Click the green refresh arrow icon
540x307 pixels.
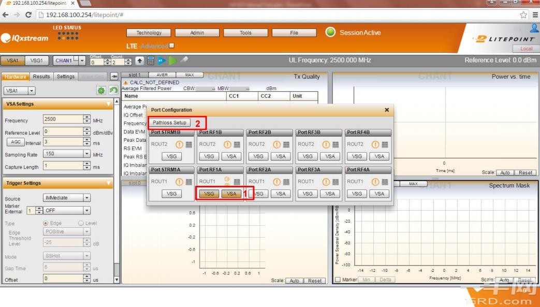point(113,91)
